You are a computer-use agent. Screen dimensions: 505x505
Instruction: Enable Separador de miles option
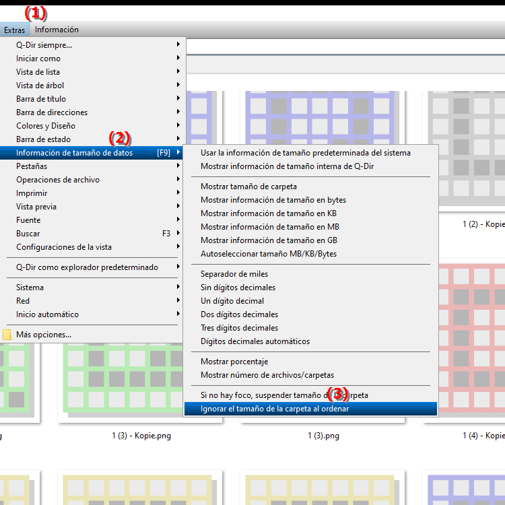pyautogui.click(x=234, y=274)
